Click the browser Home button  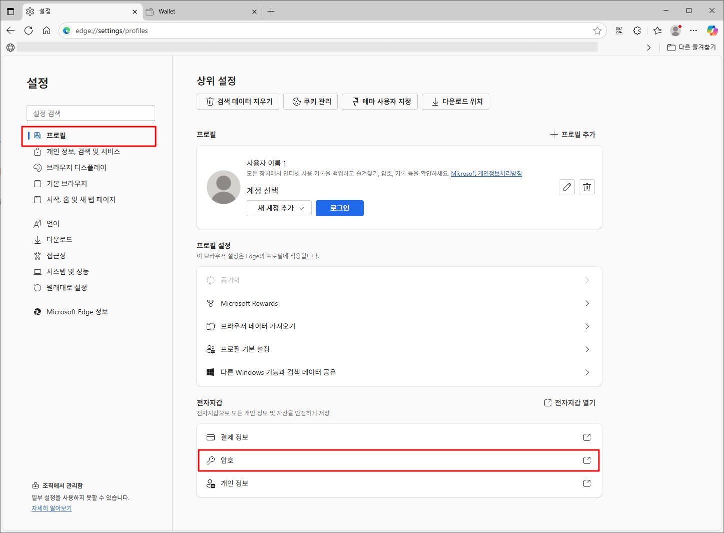coord(47,31)
